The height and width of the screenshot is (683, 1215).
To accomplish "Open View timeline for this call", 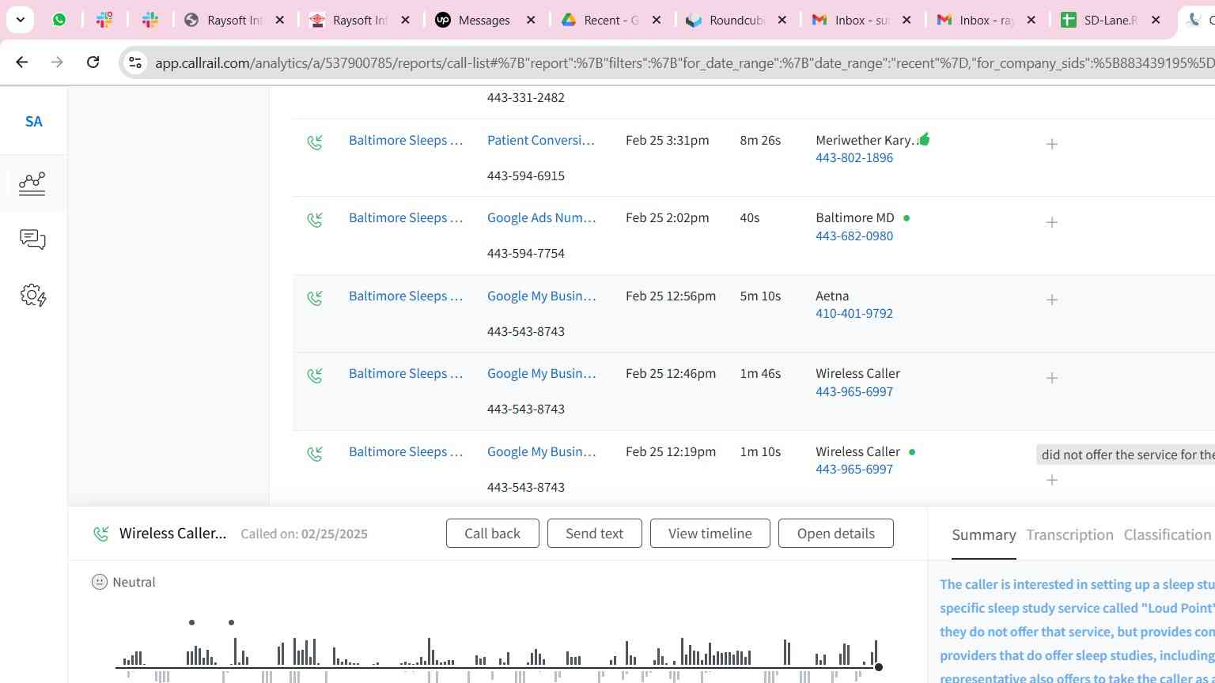I will (x=710, y=534).
